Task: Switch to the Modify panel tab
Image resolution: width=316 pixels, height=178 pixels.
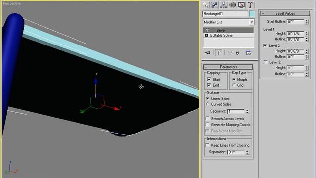Action: [214, 5]
